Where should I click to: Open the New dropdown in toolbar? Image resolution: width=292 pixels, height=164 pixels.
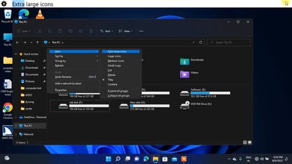[24, 31]
